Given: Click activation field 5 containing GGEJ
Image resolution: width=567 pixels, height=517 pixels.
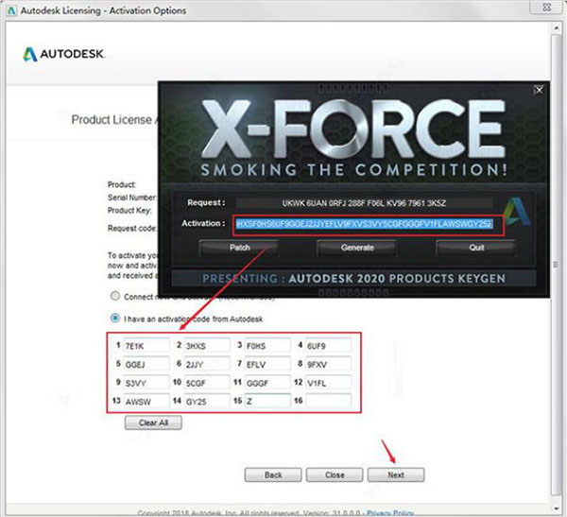Looking at the screenshot, I should [146, 364].
